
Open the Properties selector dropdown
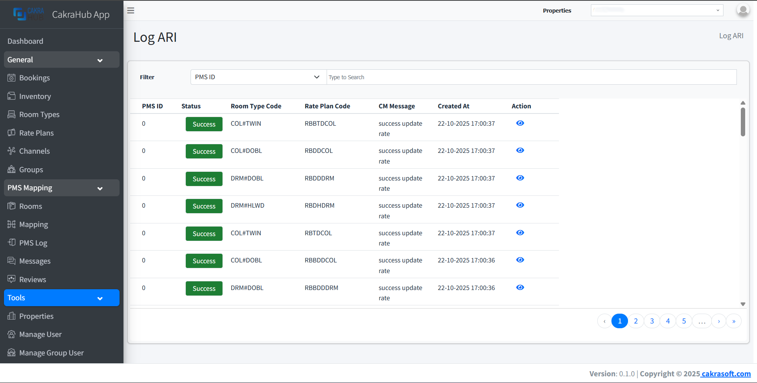(656, 11)
